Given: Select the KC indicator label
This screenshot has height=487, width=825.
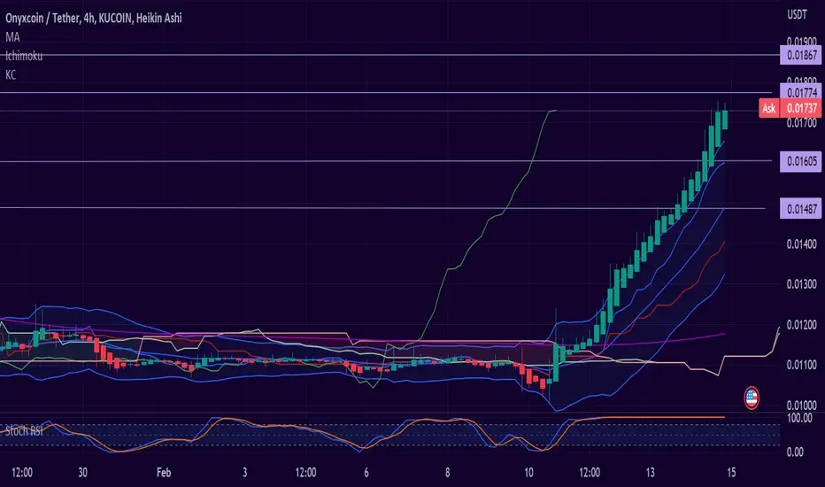Looking at the screenshot, I should (11, 74).
